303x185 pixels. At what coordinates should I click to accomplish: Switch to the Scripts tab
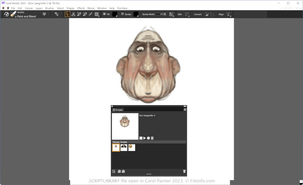(118, 109)
